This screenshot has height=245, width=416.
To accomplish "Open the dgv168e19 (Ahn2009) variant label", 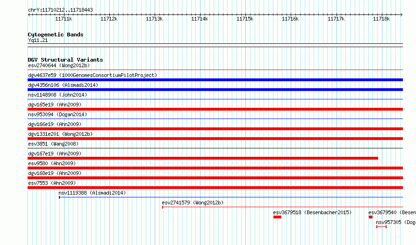I will 55,173.
